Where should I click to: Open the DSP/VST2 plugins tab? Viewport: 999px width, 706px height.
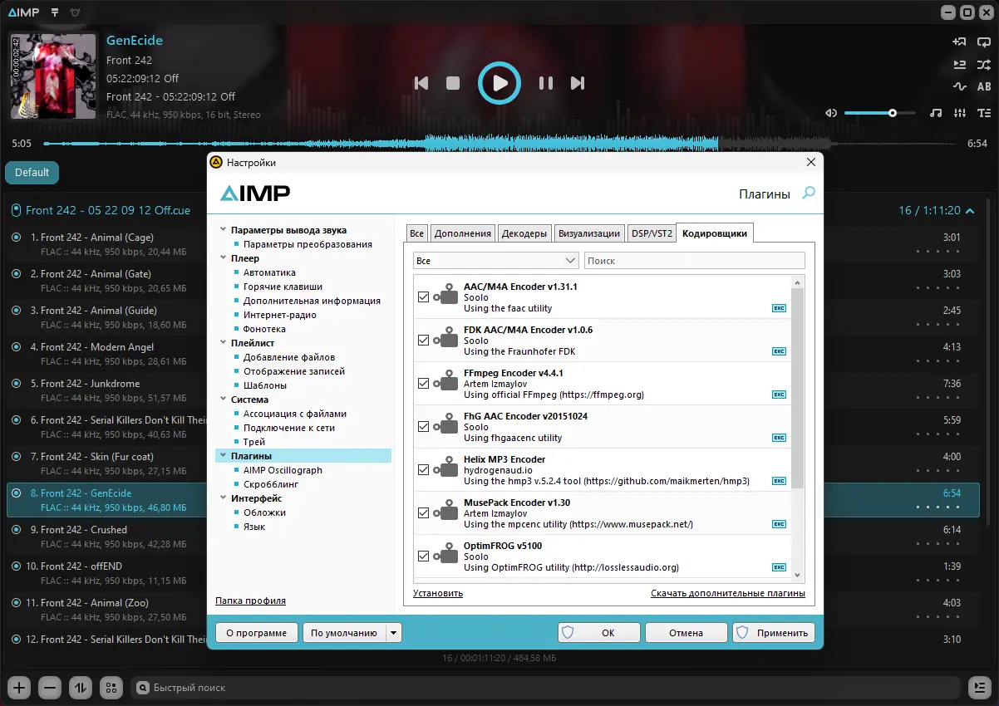tap(652, 233)
